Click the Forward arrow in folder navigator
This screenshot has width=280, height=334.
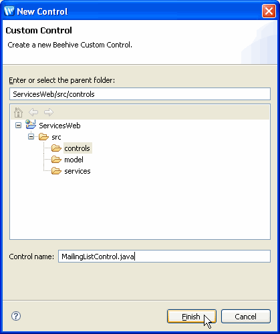click(49, 112)
